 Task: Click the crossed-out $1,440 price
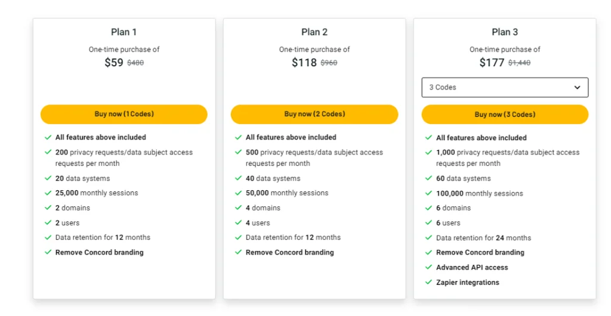coord(519,63)
